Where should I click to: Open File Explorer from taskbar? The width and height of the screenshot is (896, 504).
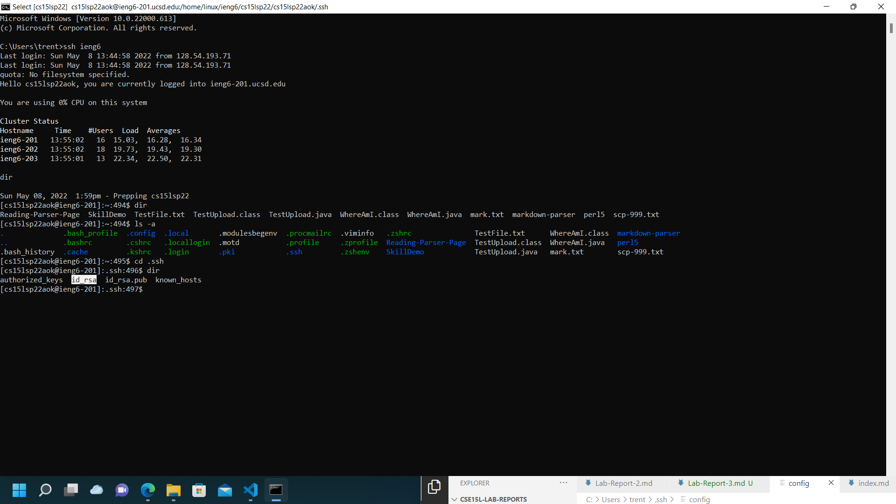[x=173, y=490]
